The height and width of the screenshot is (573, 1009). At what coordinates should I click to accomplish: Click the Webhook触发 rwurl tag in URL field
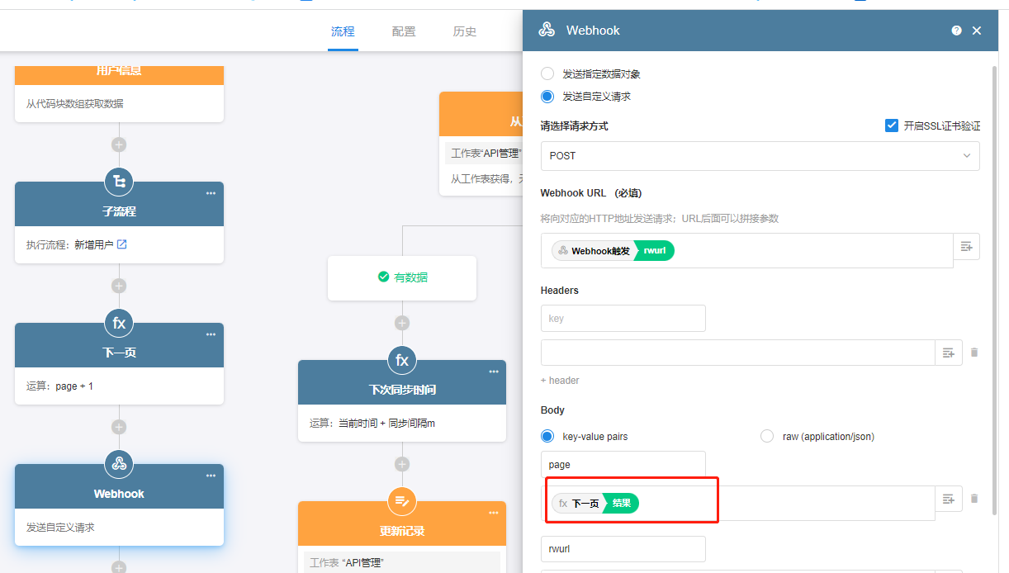(x=613, y=251)
